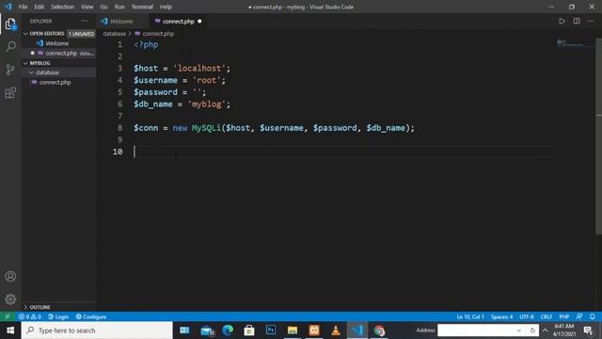Open the Explorer view in activity bar
This screenshot has width=602, height=339.
point(10,24)
